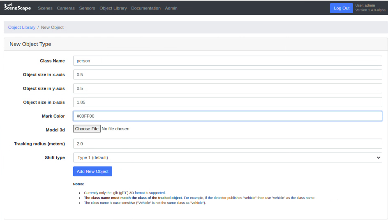Open the Sensors navigation item
This screenshot has width=388, height=222.
(87, 8)
